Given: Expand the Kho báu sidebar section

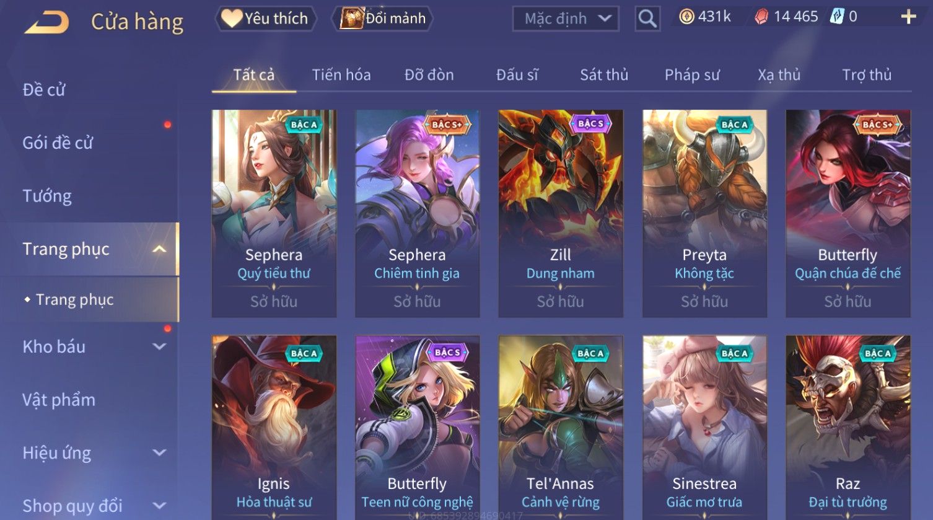Looking at the screenshot, I should [159, 347].
